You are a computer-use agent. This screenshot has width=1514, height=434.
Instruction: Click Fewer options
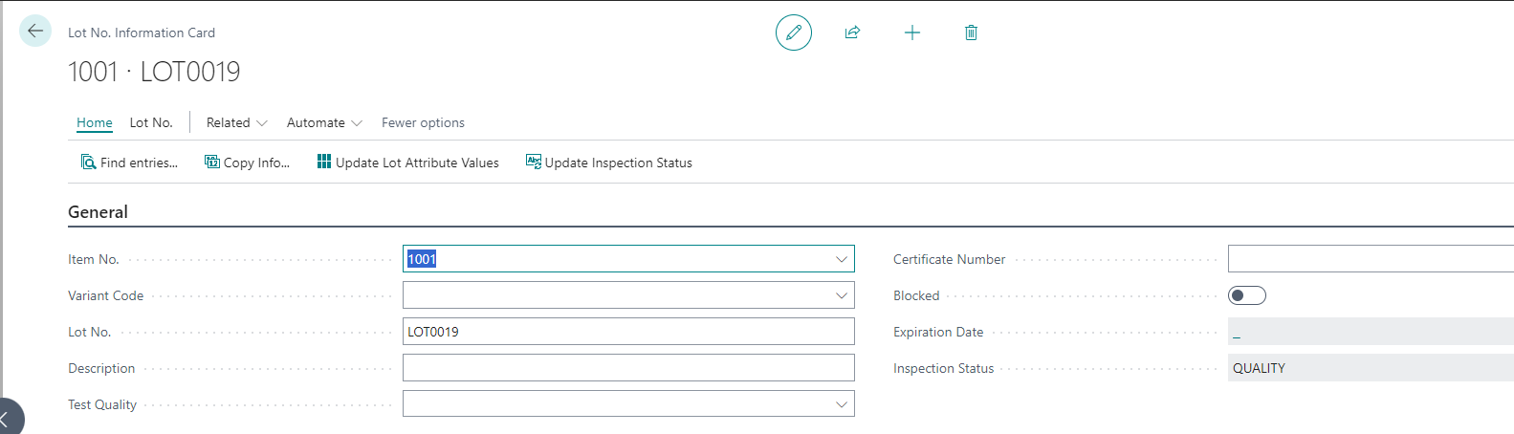pos(423,122)
